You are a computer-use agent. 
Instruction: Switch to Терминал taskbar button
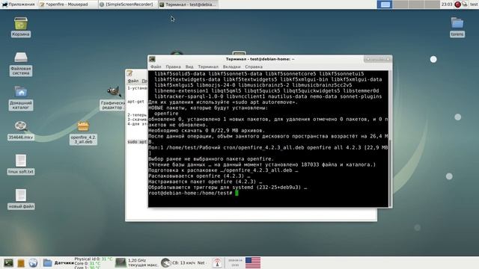click(189, 4)
